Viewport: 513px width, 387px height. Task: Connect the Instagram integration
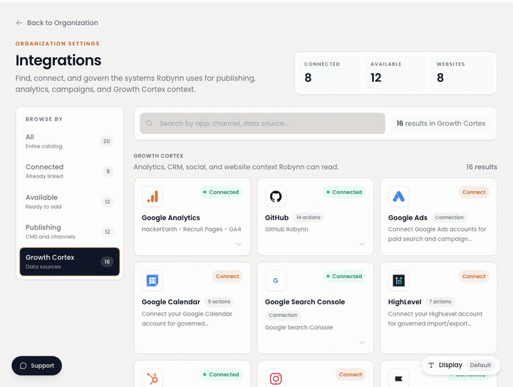(x=351, y=374)
